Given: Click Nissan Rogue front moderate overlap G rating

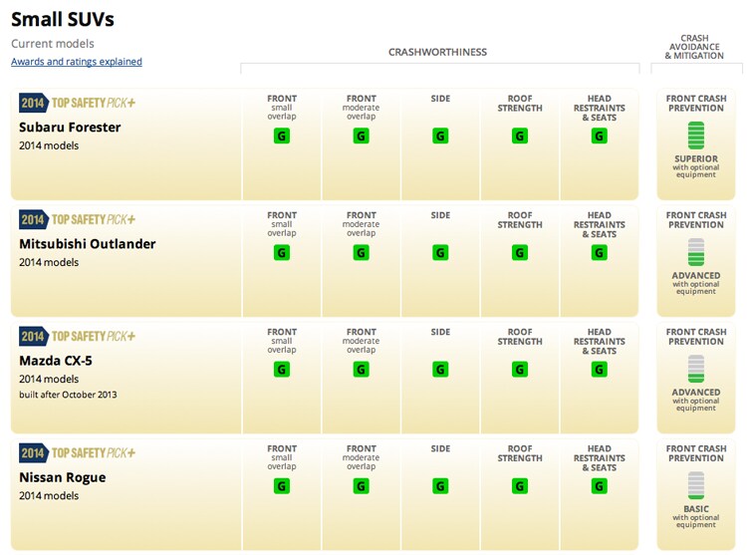Looking at the screenshot, I should (x=362, y=486).
